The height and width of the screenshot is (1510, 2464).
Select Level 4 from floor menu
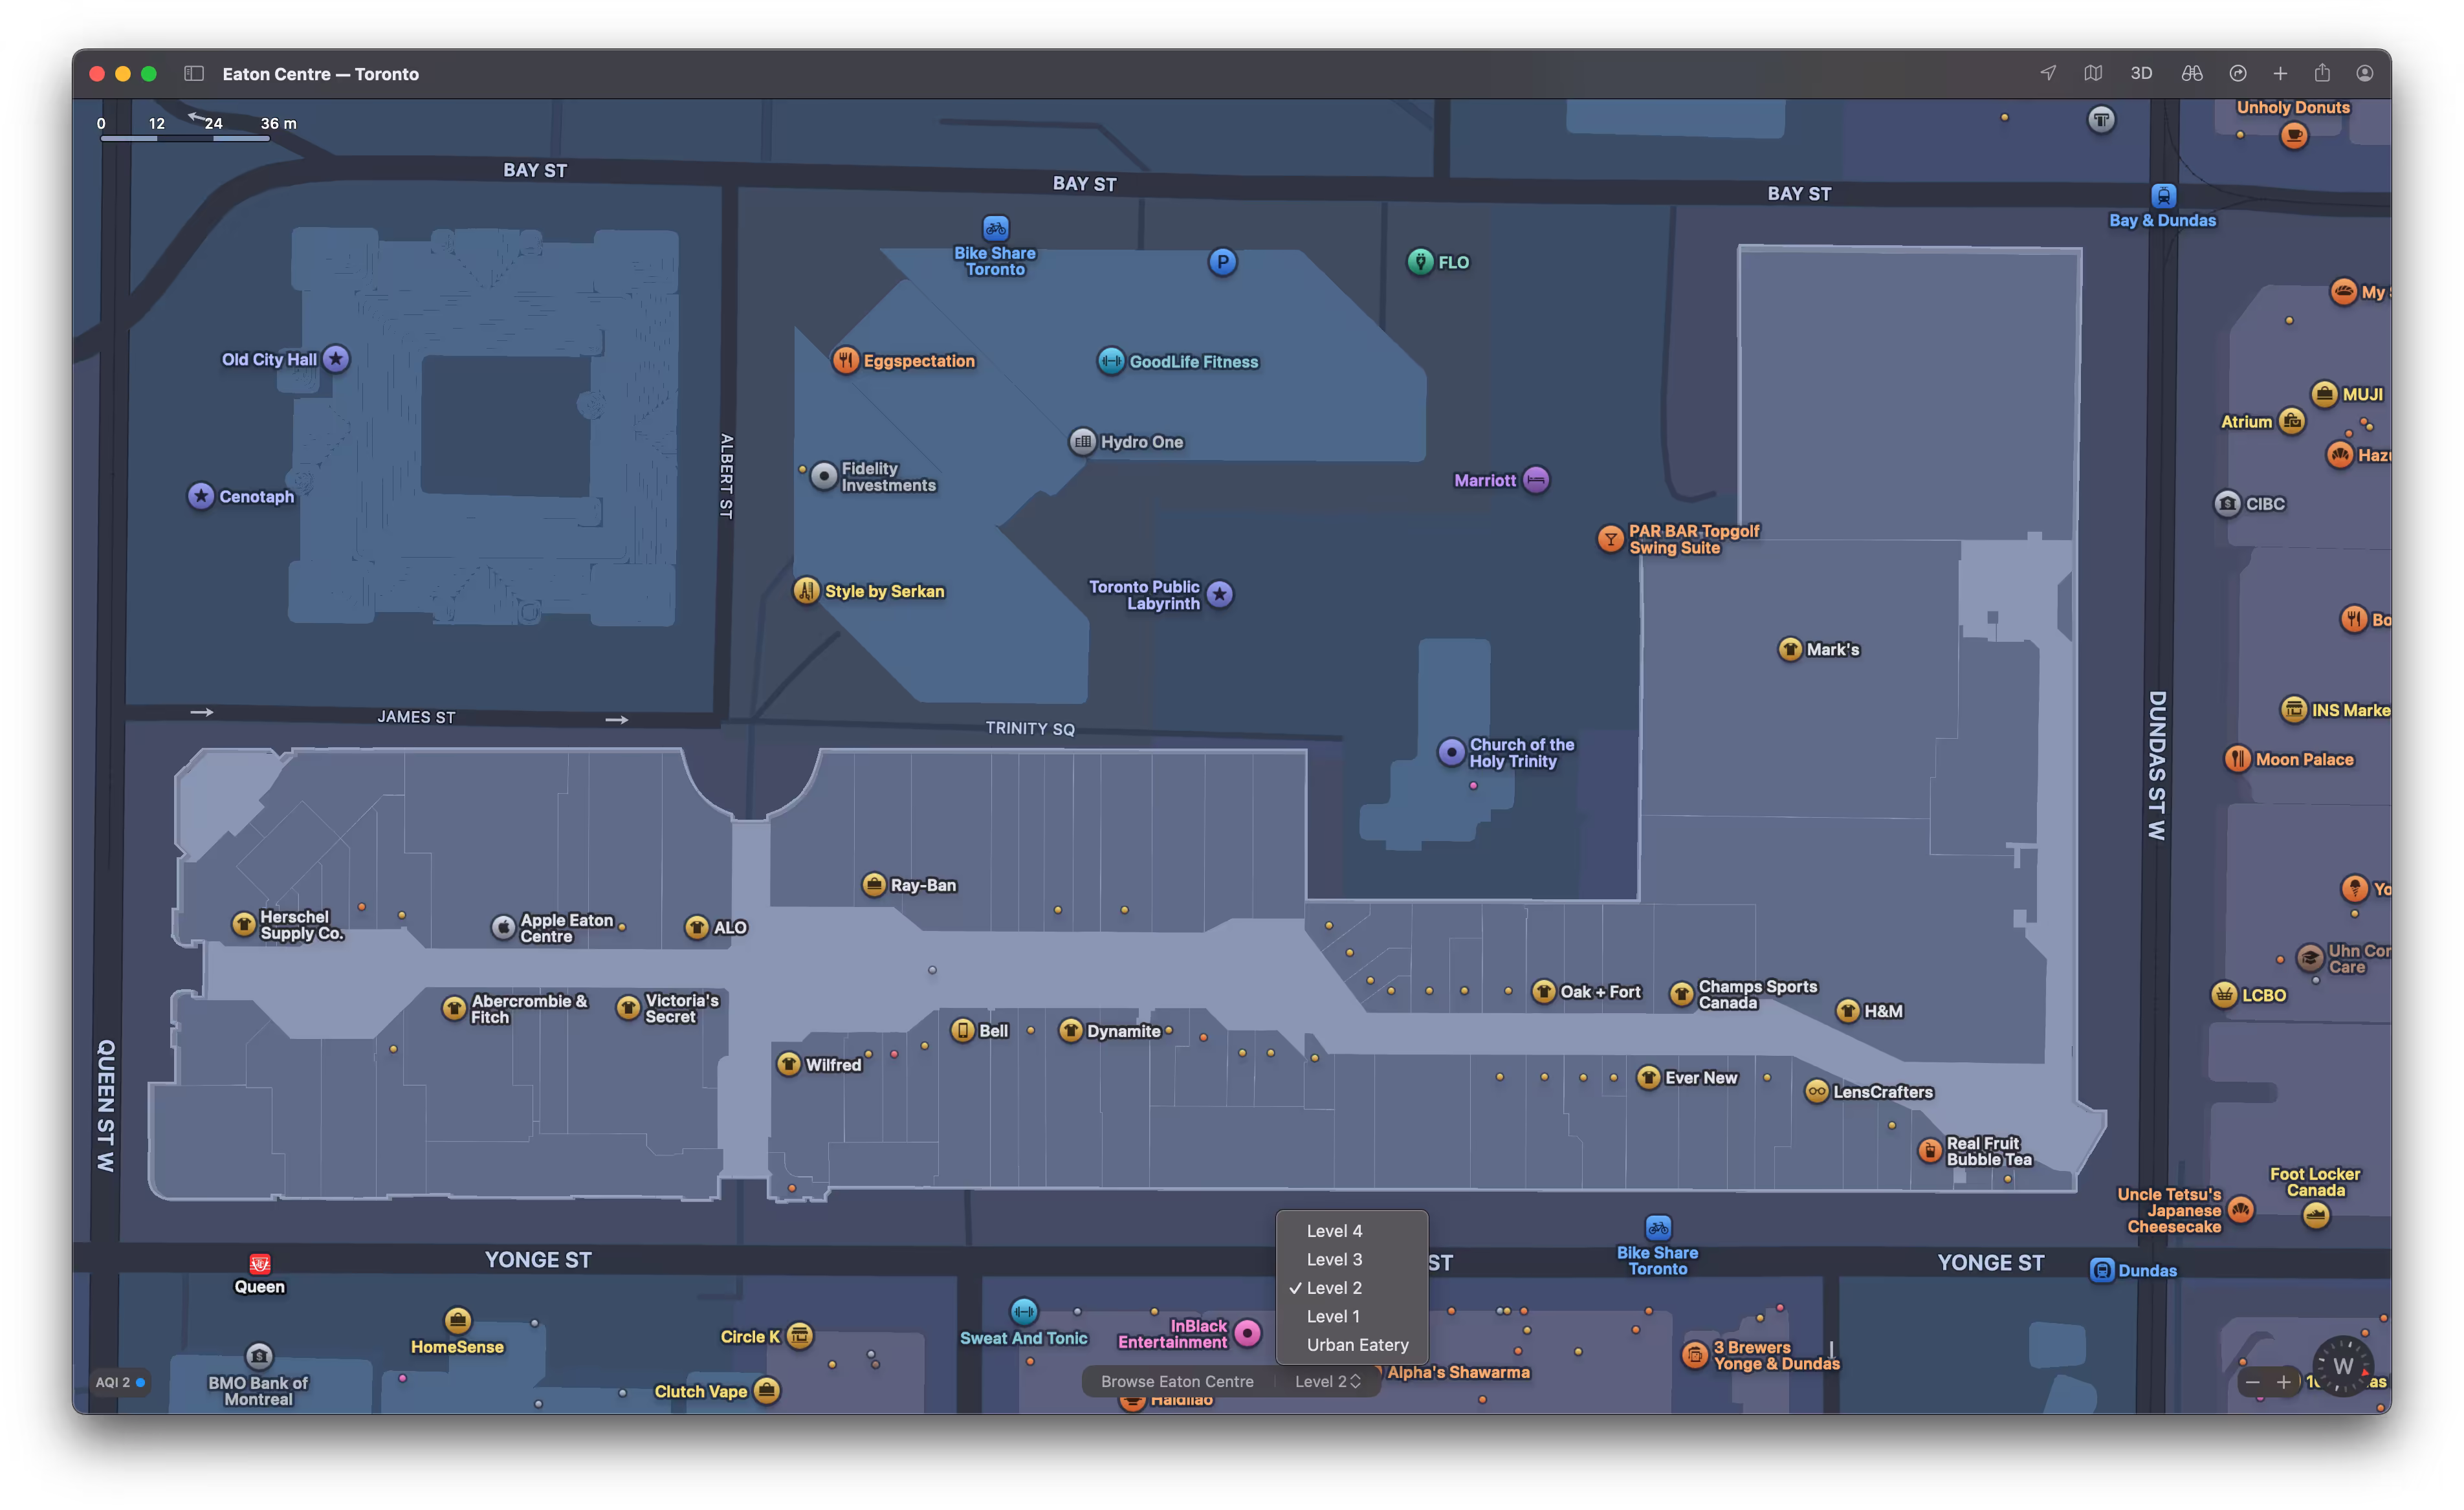pyautogui.click(x=1334, y=1231)
